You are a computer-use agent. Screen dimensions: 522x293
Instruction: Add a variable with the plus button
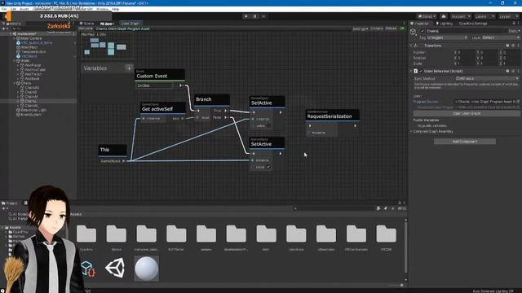129,68
